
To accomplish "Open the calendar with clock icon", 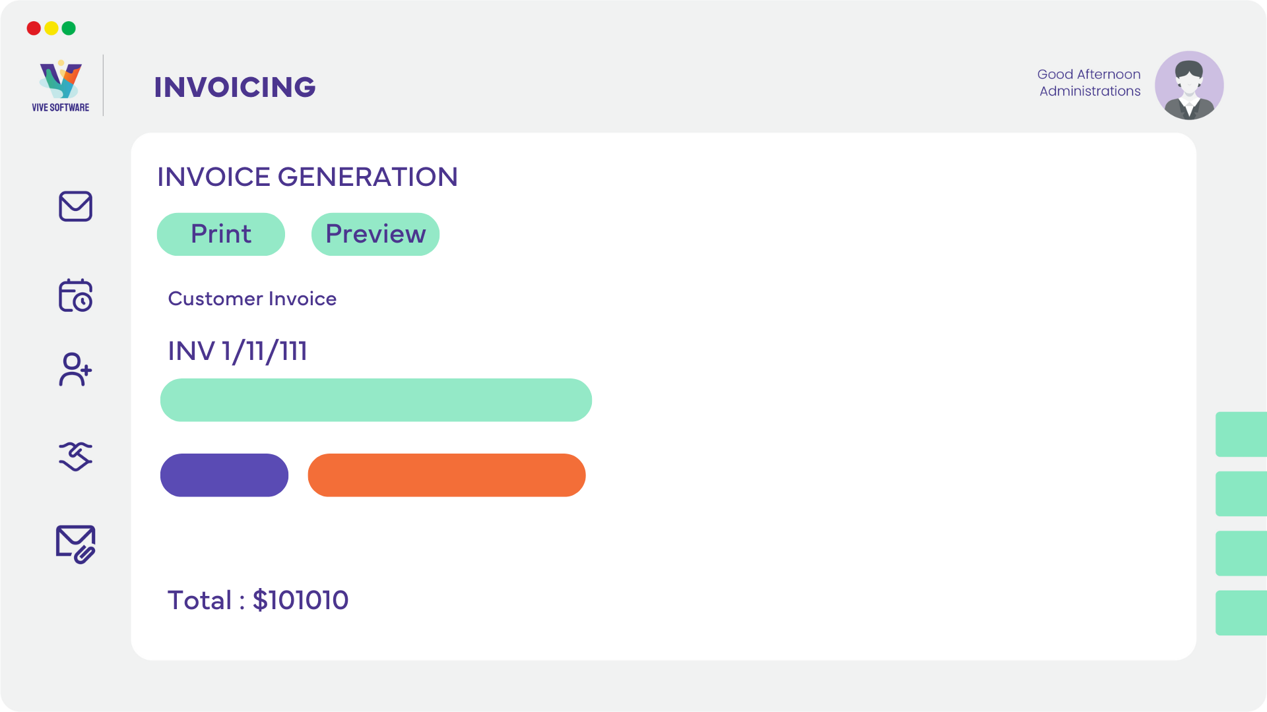I will [75, 295].
